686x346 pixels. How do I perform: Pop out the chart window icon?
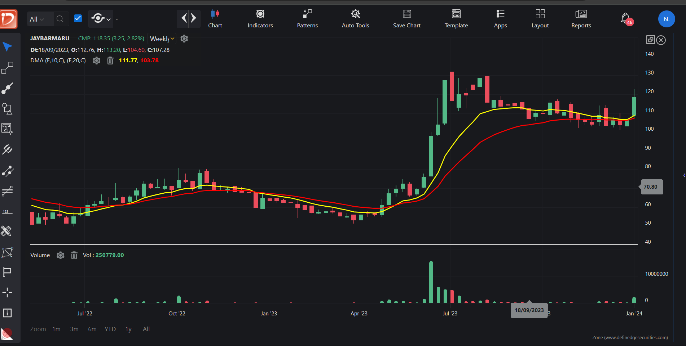[651, 40]
